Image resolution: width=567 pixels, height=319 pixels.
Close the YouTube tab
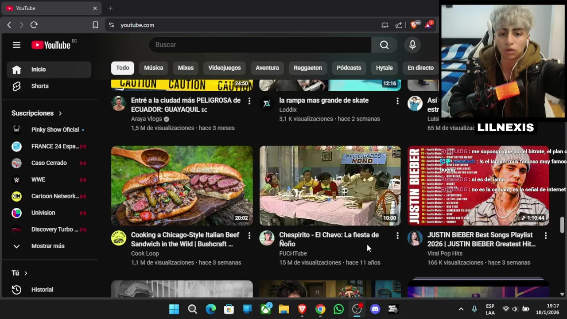(x=95, y=8)
